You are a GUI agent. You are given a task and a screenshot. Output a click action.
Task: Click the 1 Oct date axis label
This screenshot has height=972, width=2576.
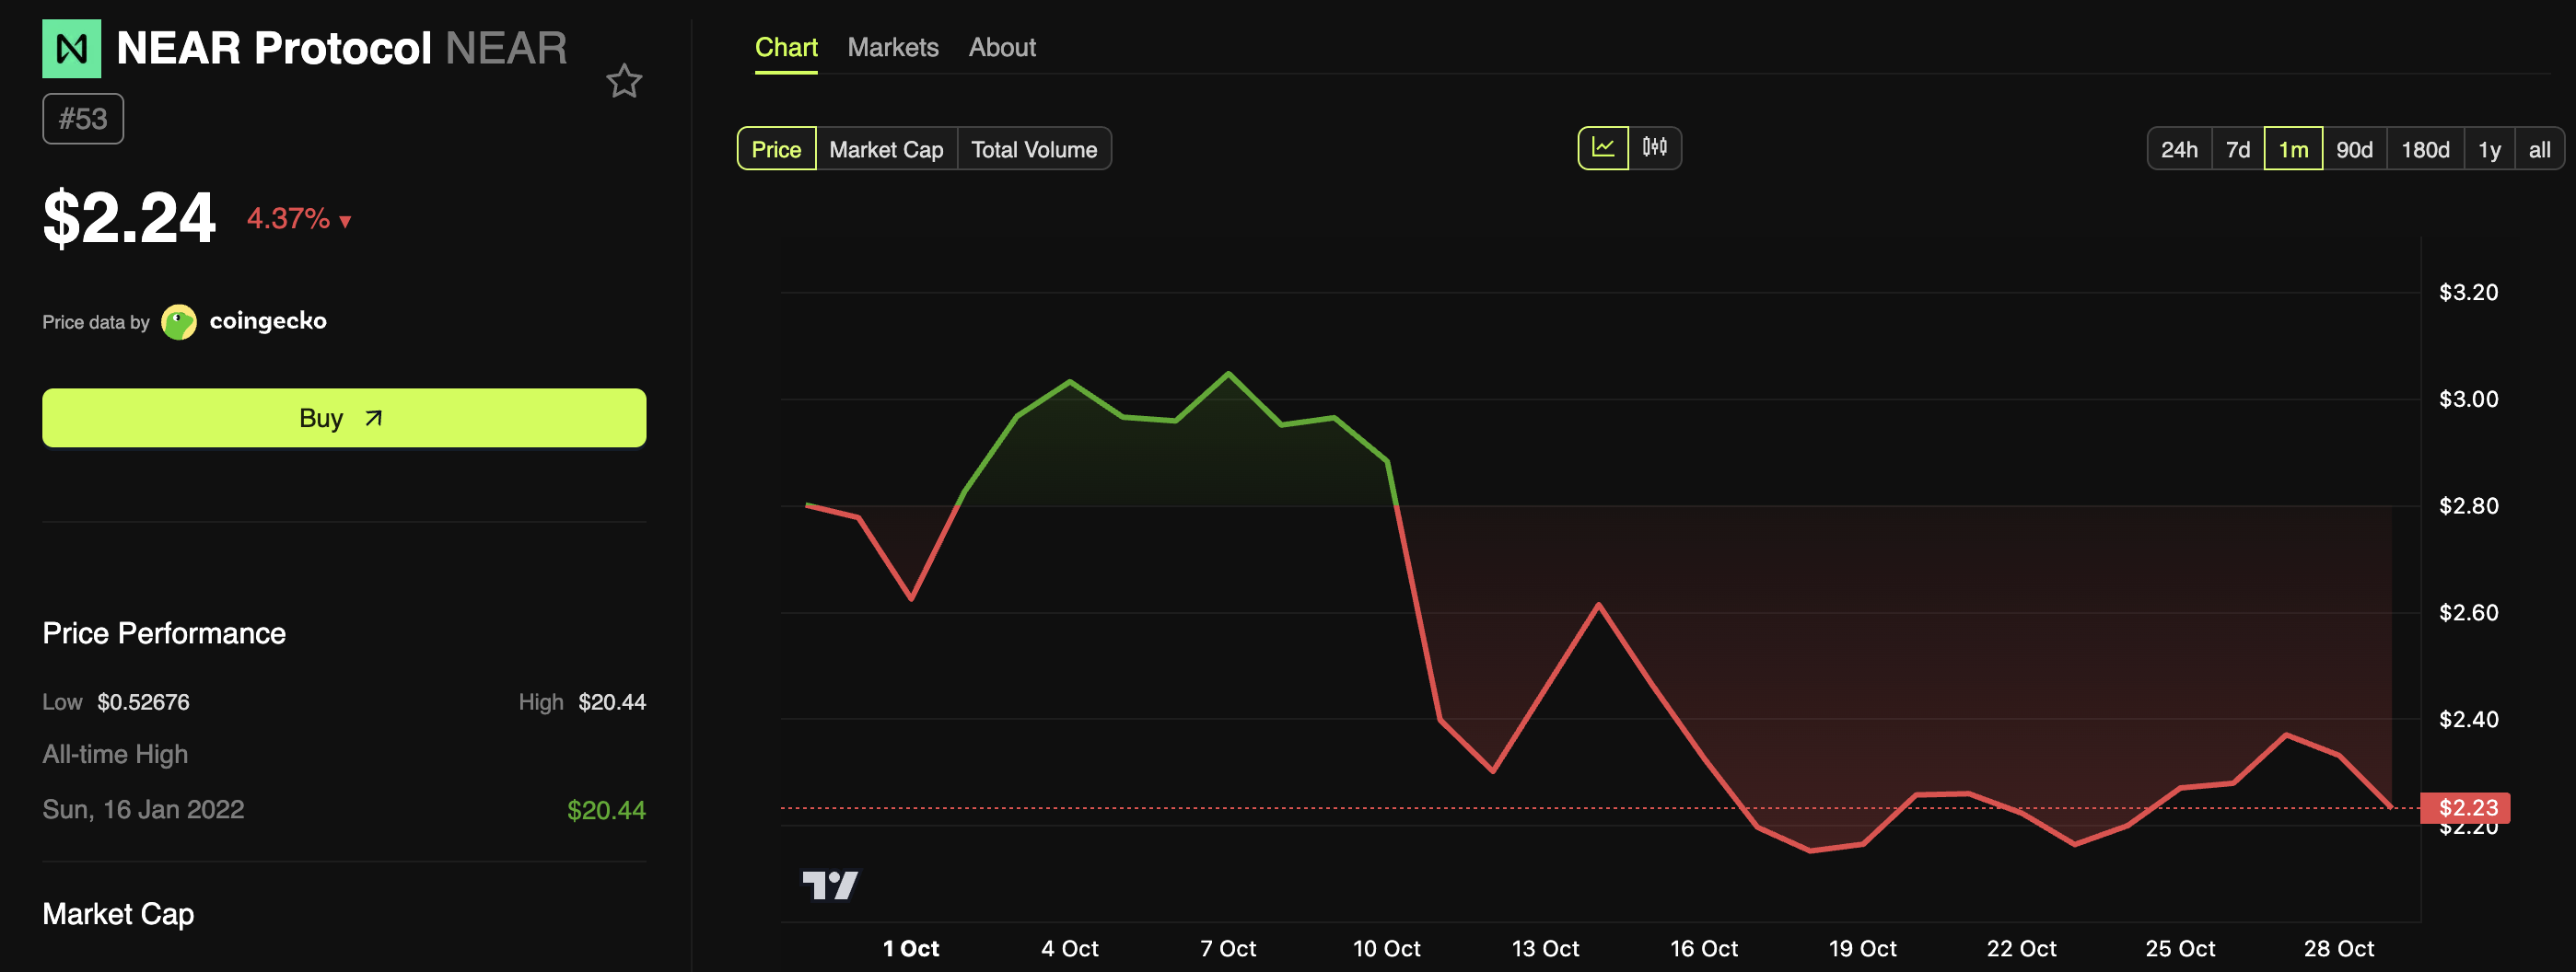[911, 948]
